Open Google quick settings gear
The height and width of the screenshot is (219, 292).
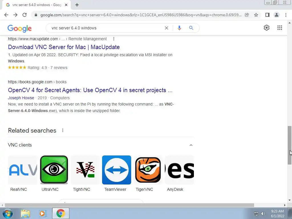(267, 28)
